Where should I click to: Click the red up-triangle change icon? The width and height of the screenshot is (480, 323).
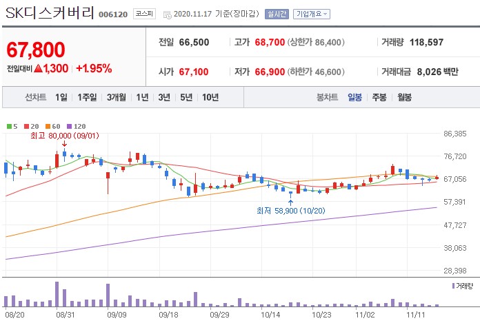coord(38,68)
